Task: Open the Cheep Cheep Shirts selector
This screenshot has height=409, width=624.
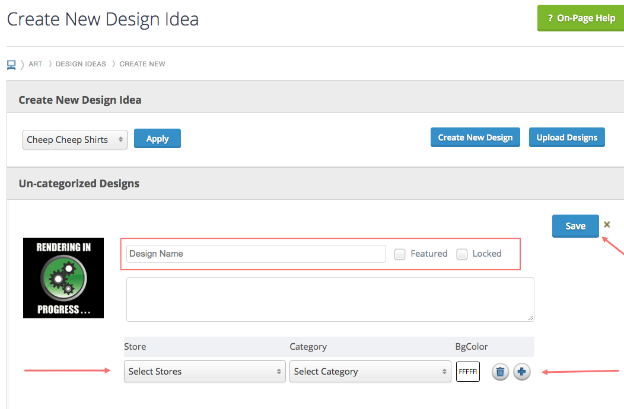Action: [x=75, y=139]
